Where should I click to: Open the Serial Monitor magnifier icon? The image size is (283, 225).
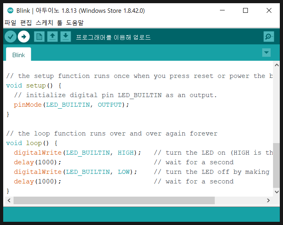[269, 37]
